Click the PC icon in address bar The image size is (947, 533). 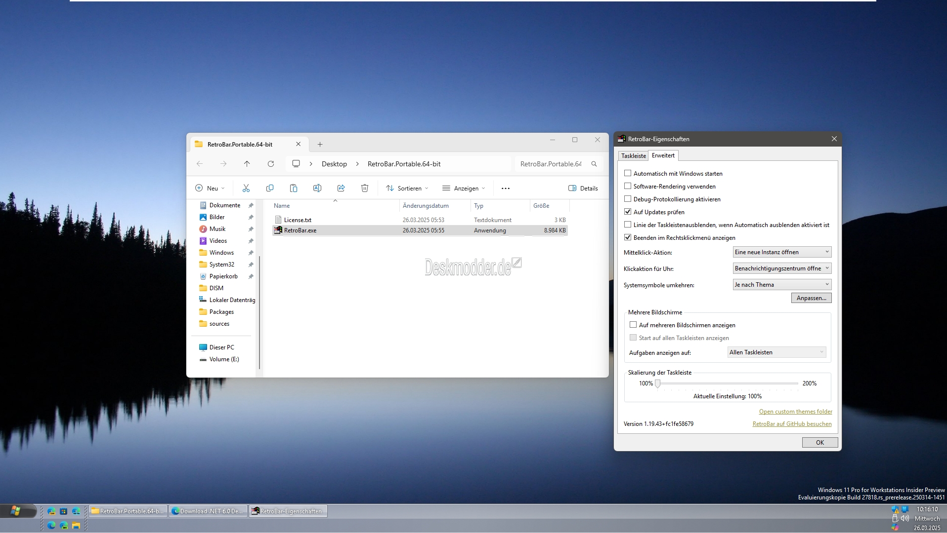click(296, 164)
